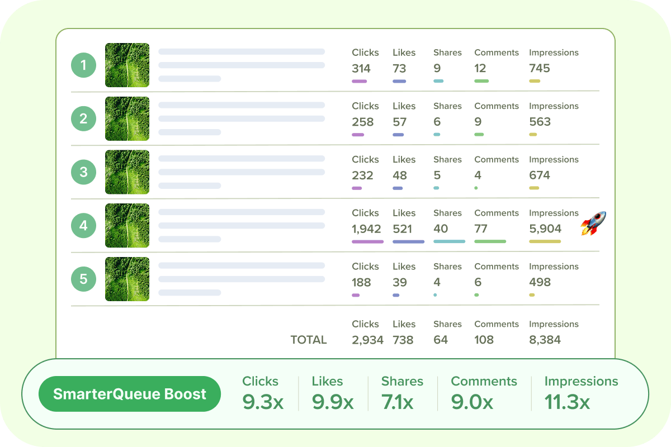This screenshot has width=671, height=447.
Task: Click the 232 clicks value
Action: coord(362,175)
